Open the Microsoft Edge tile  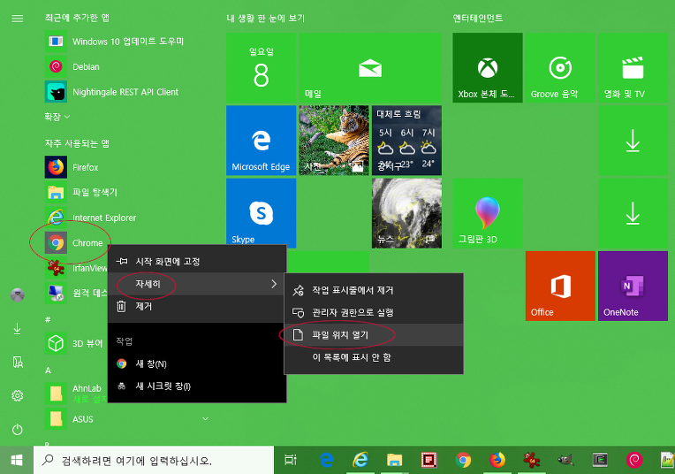[x=261, y=141]
